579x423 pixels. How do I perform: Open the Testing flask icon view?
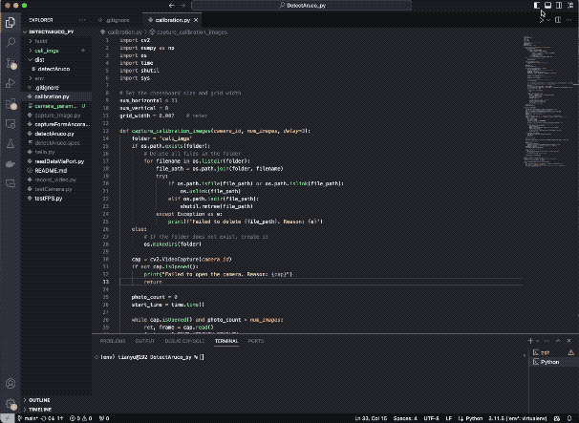[11, 143]
